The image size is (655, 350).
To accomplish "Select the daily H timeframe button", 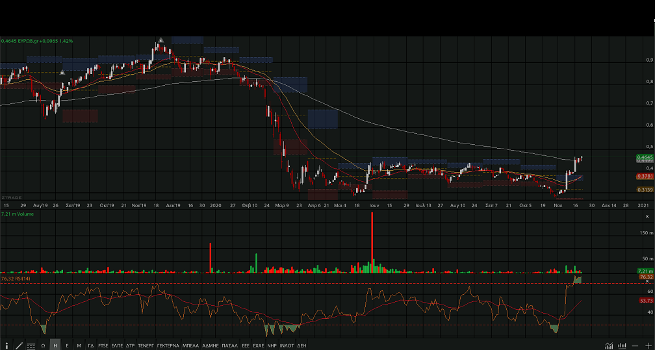I will point(55,345).
